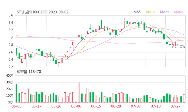Click the ST明诚[SH600136] 2023-08-02 chart title
This screenshot has width=188, height=112.
[43, 12]
